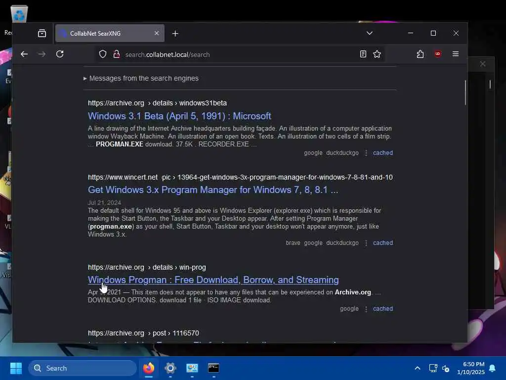Open the terminal app in taskbar
This screenshot has width=506, height=380.
(213, 368)
